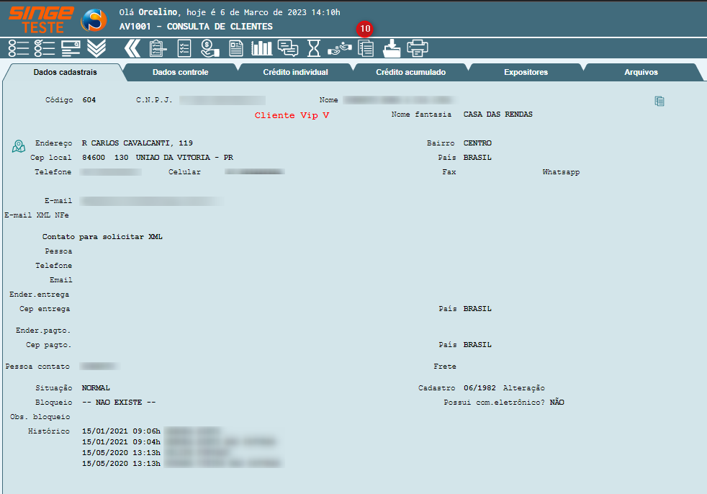Click the clipboard icon in toolbar
Viewport: 707px width, 494px height.
click(158, 48)
